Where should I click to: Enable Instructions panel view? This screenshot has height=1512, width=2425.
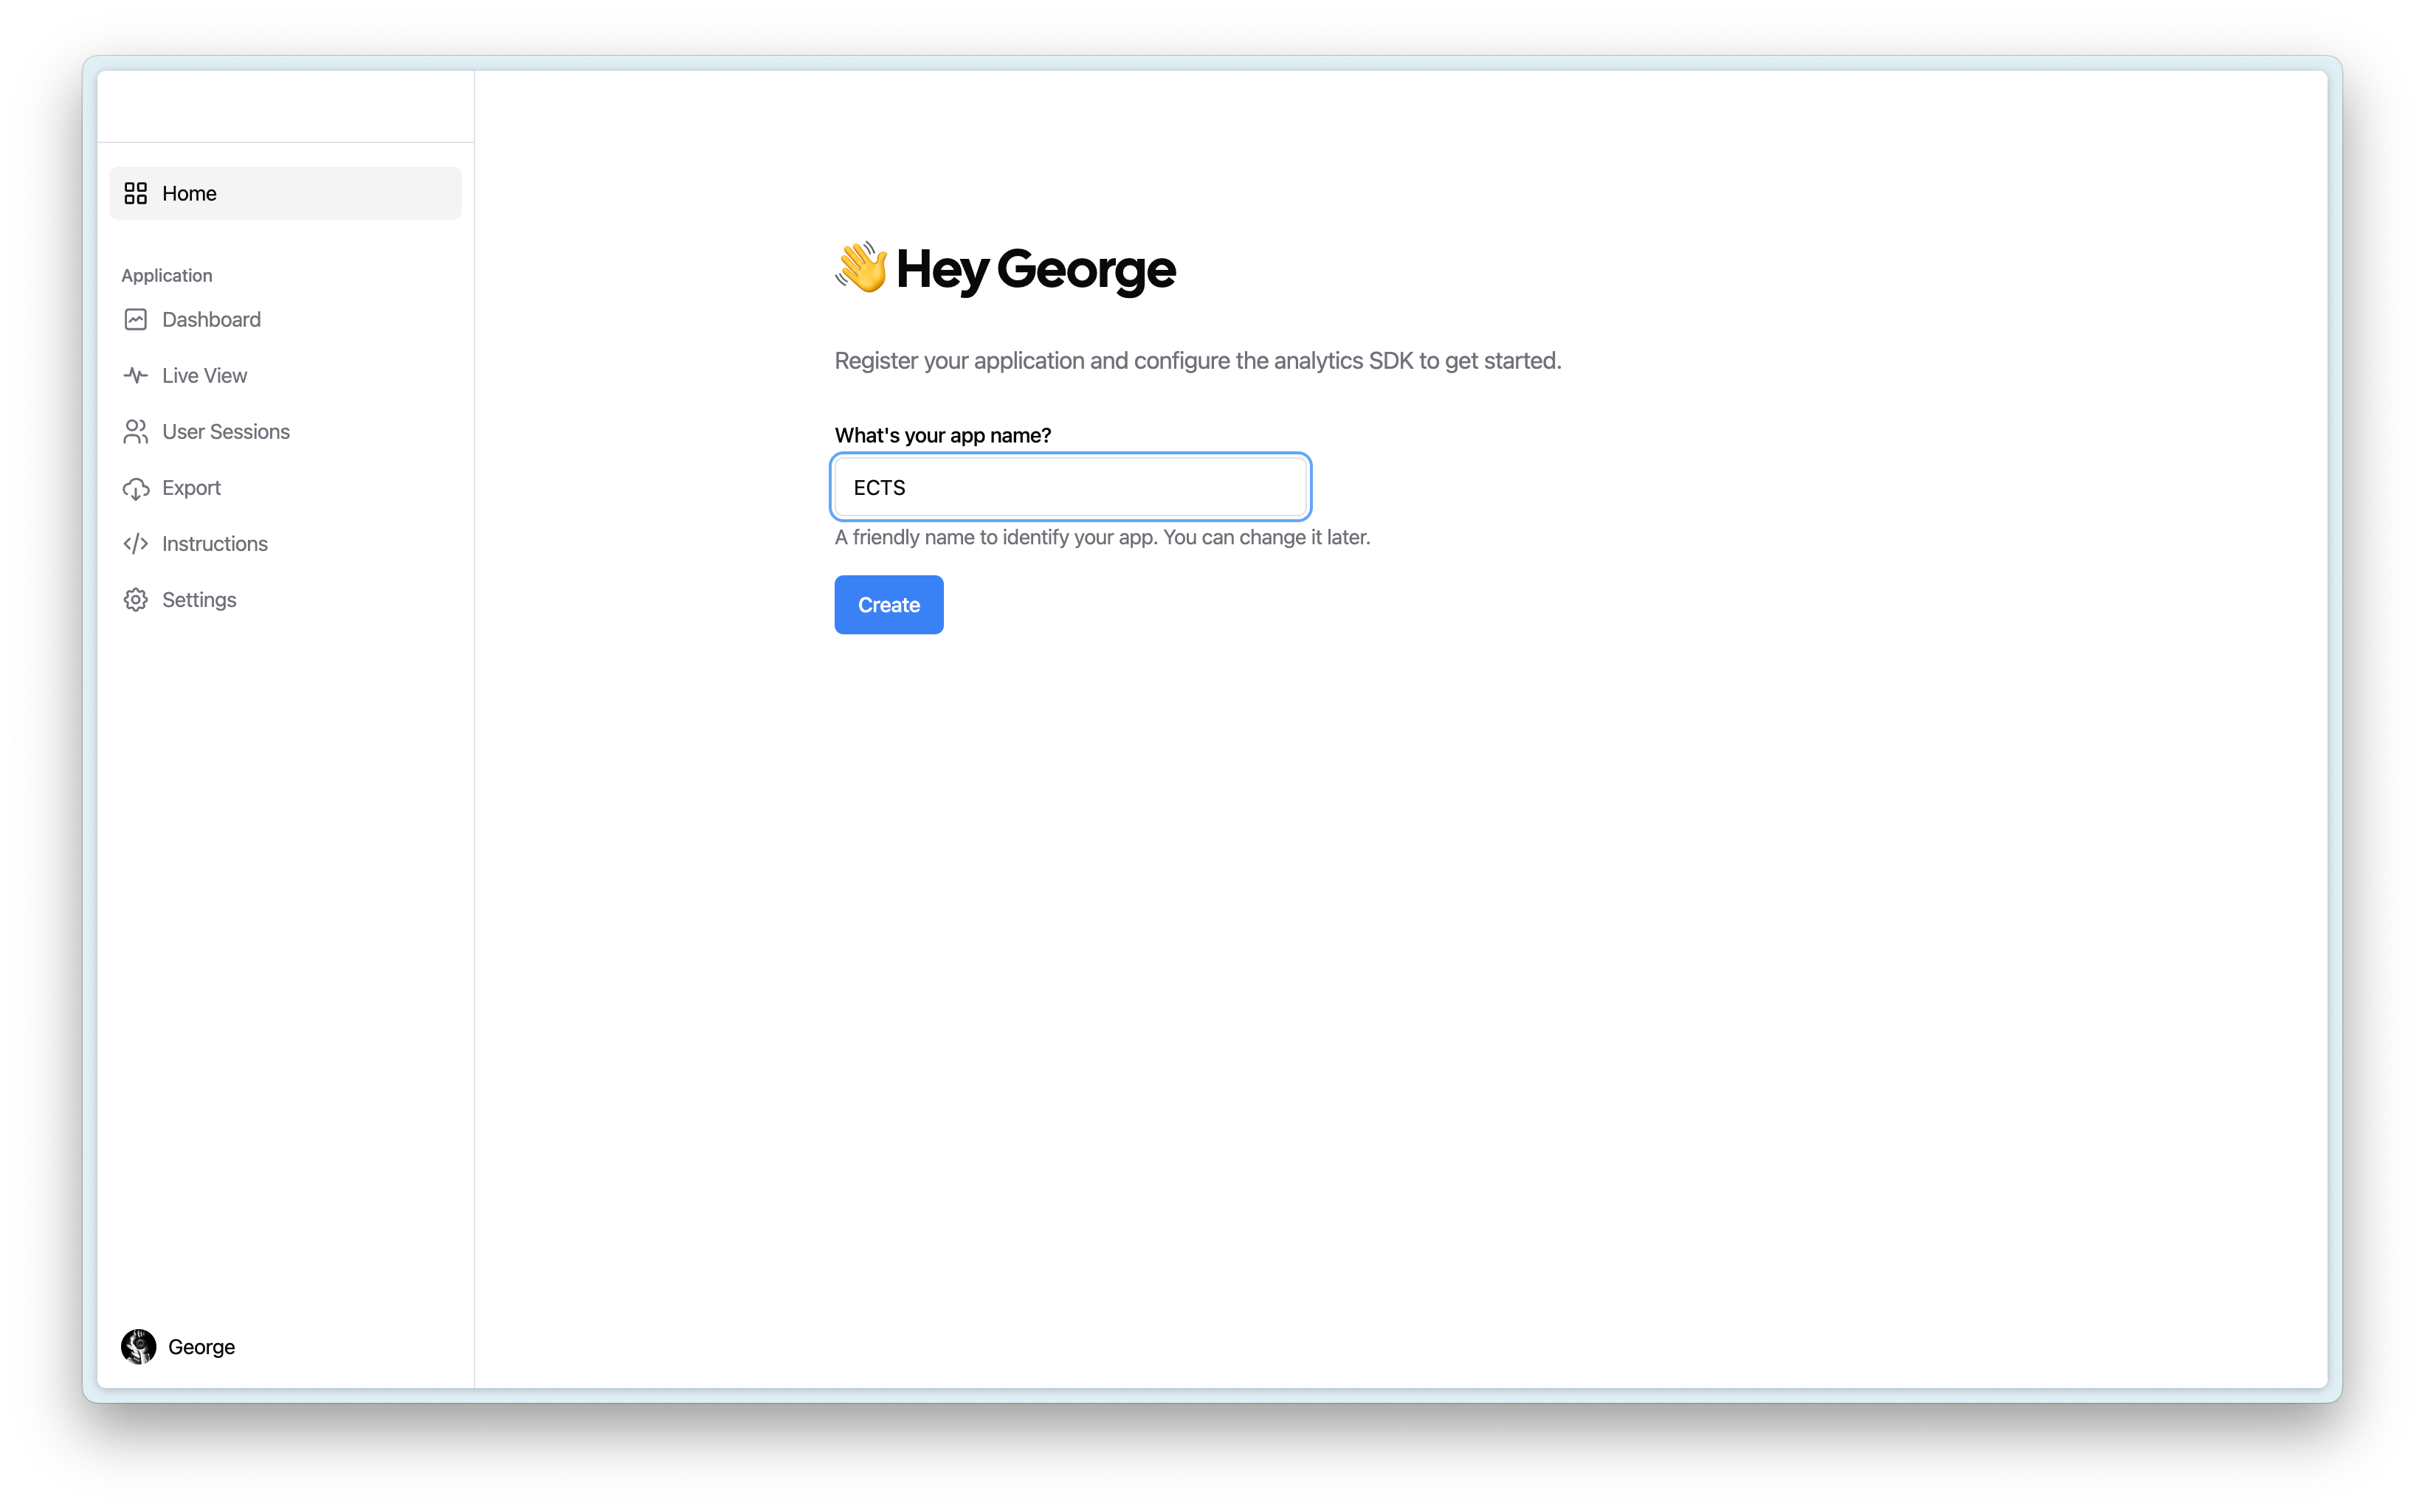coord(214,544)
